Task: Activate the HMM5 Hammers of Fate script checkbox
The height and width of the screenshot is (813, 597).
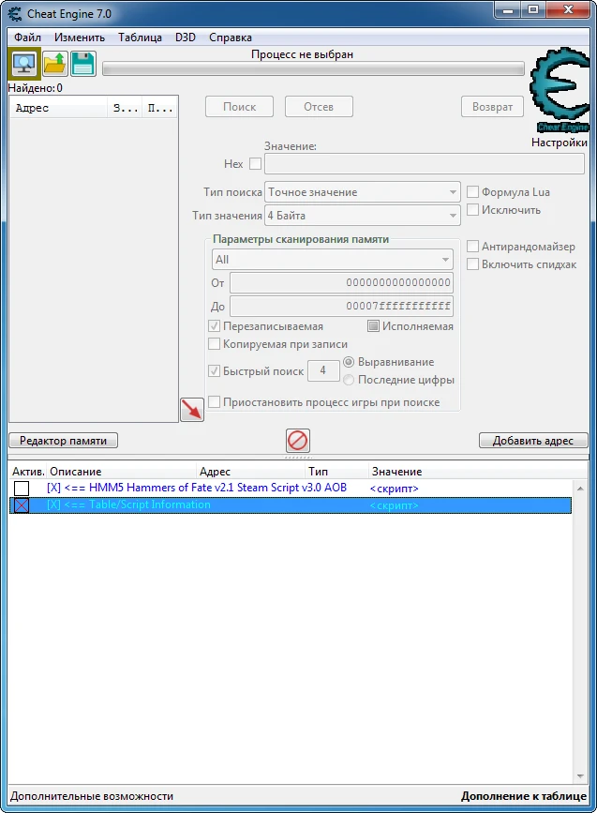Action: pyautogui.click(x=22, y=488)
